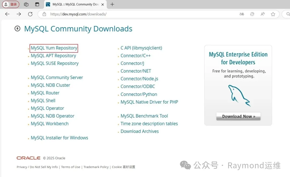The width and height of the screenshot is (290, 177).
Task: Click the MySQL Community Downloads heading
Action: [78, 29]
